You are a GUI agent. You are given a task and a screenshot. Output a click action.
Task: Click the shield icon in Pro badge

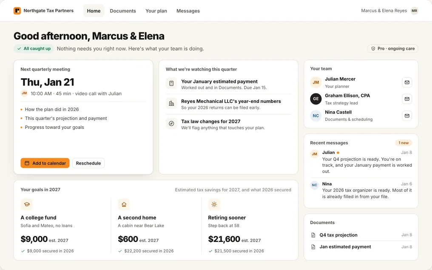click(373, 48)
